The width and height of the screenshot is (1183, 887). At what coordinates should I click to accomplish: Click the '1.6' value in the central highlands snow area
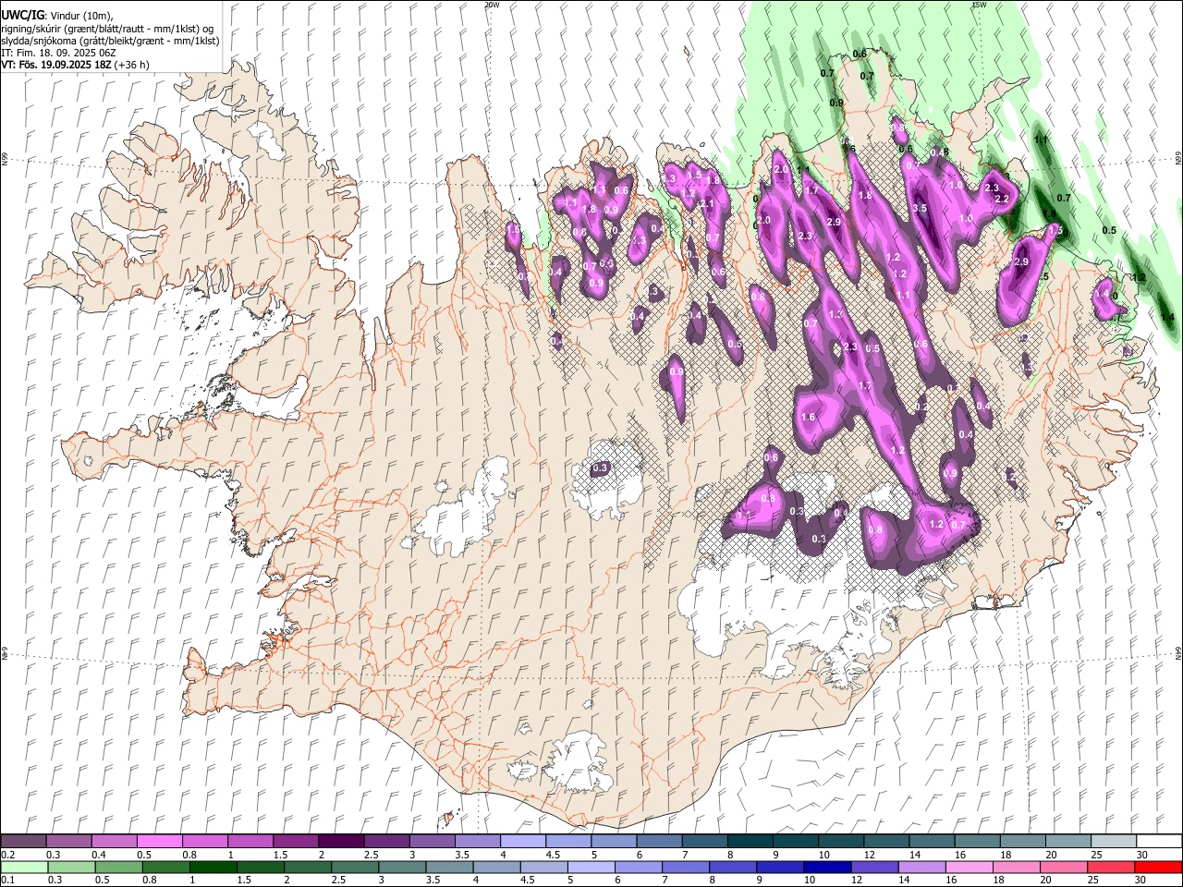point(809,418)
